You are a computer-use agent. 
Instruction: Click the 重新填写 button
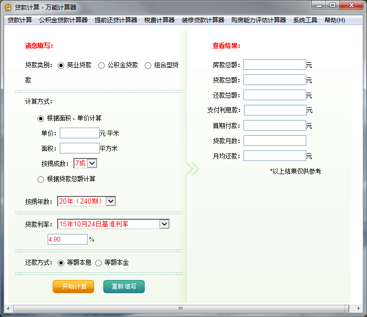click(x=124, y=287)
